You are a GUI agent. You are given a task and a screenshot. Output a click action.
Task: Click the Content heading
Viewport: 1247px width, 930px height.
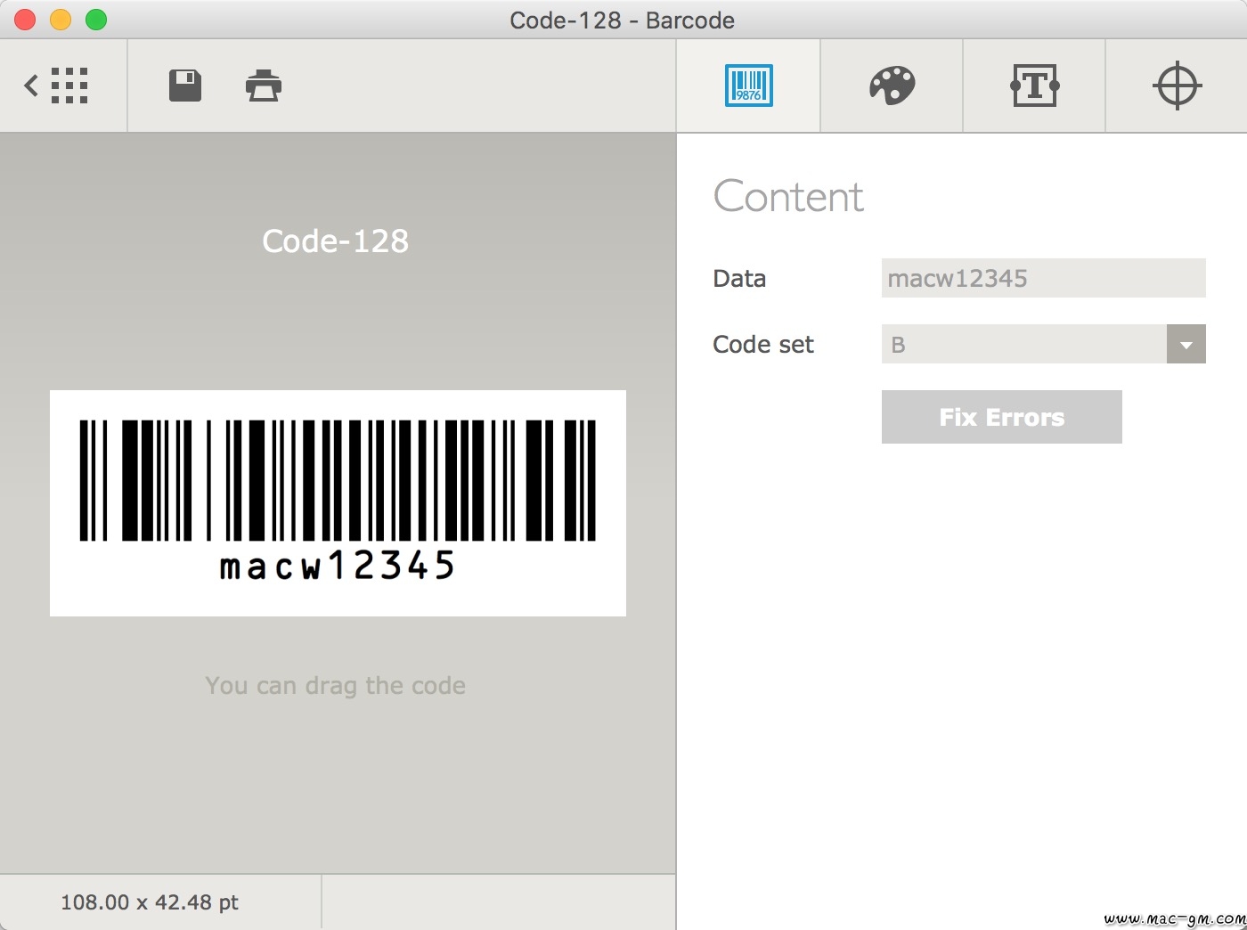pos(788,196)
